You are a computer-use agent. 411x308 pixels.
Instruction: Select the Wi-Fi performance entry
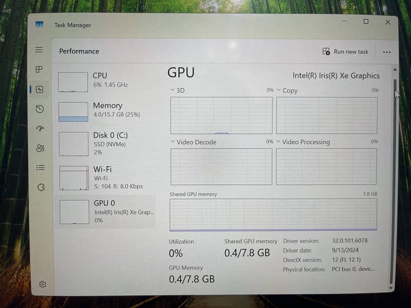pyautogui.click(x=106, y=178)
